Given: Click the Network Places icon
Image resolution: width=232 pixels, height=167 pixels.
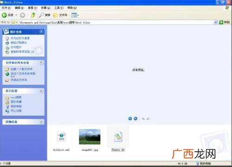Looking at the screenshot, I should coord(7,111).
